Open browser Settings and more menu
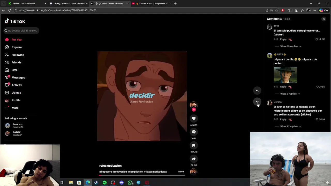The width and height of the screenshot is (331, 186). pyautogui.click(x=314, y=10)
